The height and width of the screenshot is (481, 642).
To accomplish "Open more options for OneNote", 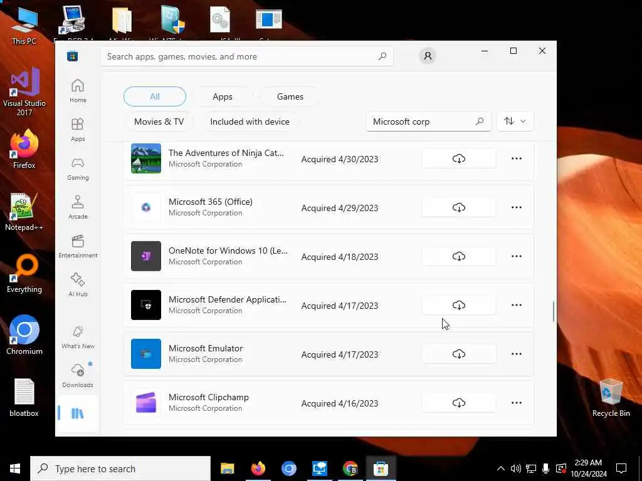I will [517, 256].
